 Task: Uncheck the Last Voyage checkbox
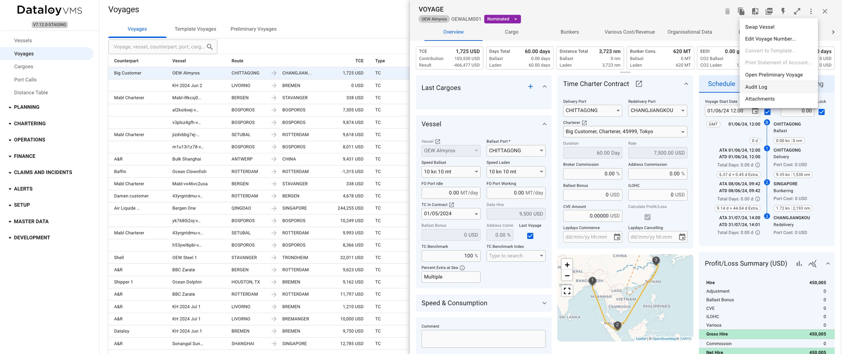tap(530, 236)
